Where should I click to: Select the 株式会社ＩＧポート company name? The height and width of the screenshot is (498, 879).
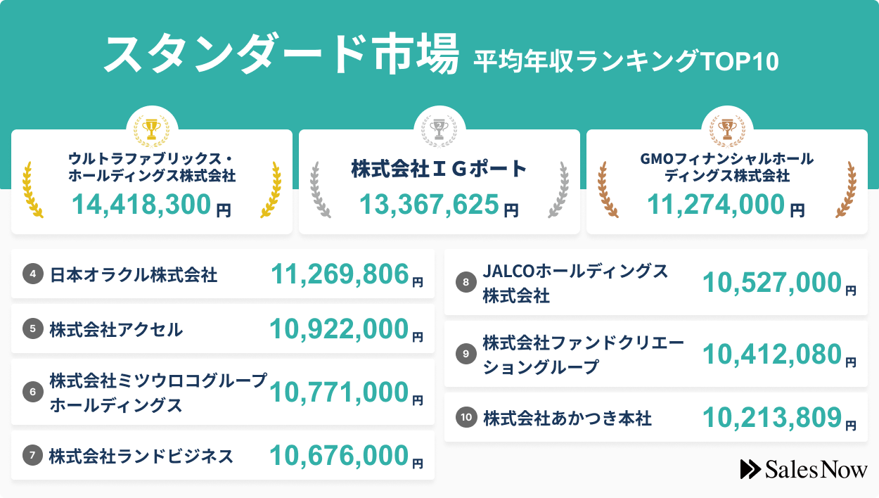tap(439, 169)
